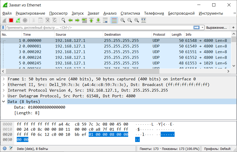Expand the Frame 1 details row
The height and width of the screenshot is (152, 237).
point(4,79)
